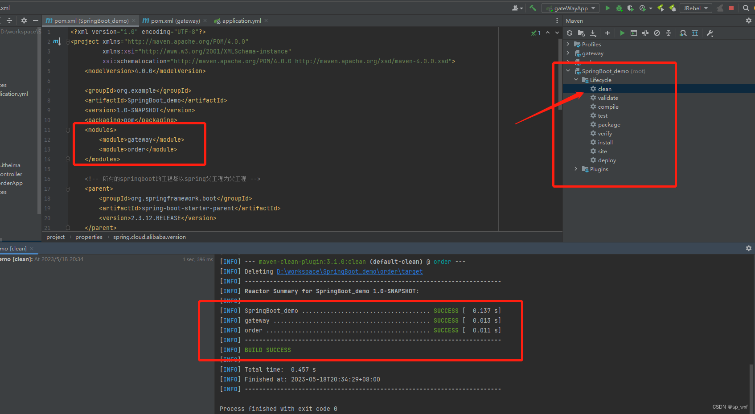Click the Build project hammer icon
The image size is (755, 414).
pyautogui.click(x=533, y=8)
